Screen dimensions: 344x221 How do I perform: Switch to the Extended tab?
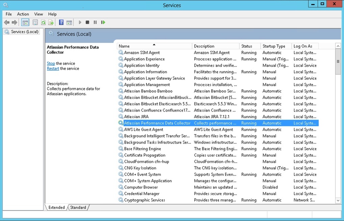(x=56, y=208)
